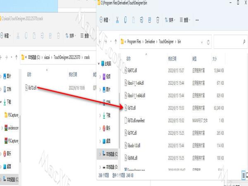The image size is (248, 186).
Task: Click the cut icon in bin window toolbar
Action: pyautogui.click(x=117, y=20)
